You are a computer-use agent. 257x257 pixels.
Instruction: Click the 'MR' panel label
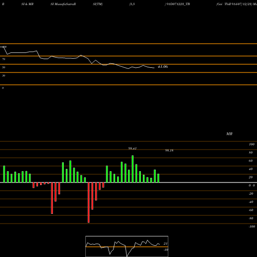pyautogui.click(x=229, y=134)
